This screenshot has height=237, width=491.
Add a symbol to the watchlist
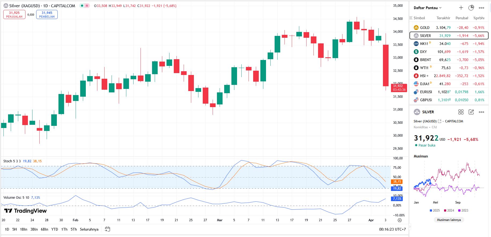[x=461, y=8]
